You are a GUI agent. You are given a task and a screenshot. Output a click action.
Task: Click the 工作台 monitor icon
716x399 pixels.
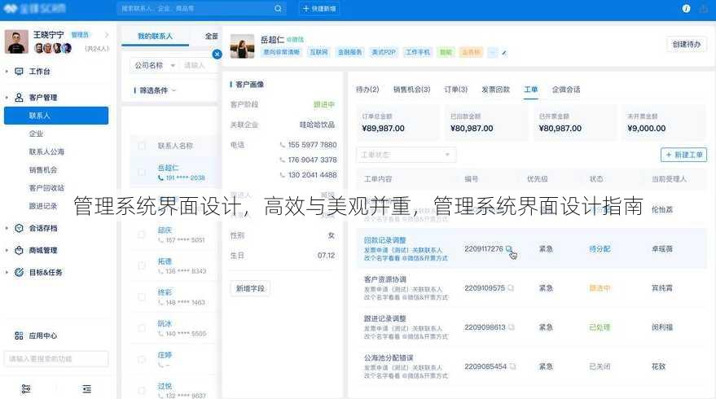click(20, 71)
